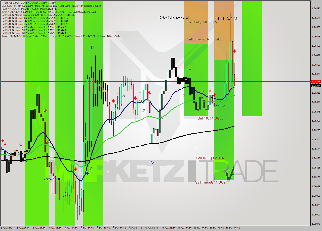Select the '0 New Sell wave started' text
Screen dimensions: 322x231
(x=174, y=18)
